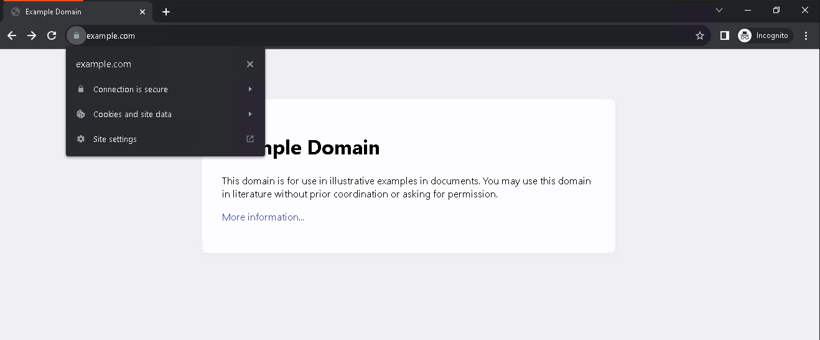Reload the current page

click(x=52, y=36)
